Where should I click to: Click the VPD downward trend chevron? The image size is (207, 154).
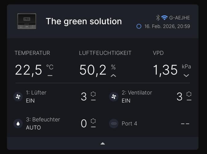(x=186, y=75)
